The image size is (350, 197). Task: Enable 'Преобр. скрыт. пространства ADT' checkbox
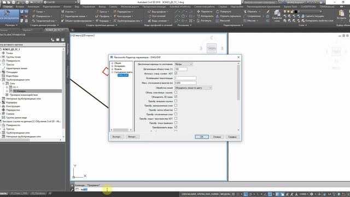pyautogui.click(x=176, y=118)
